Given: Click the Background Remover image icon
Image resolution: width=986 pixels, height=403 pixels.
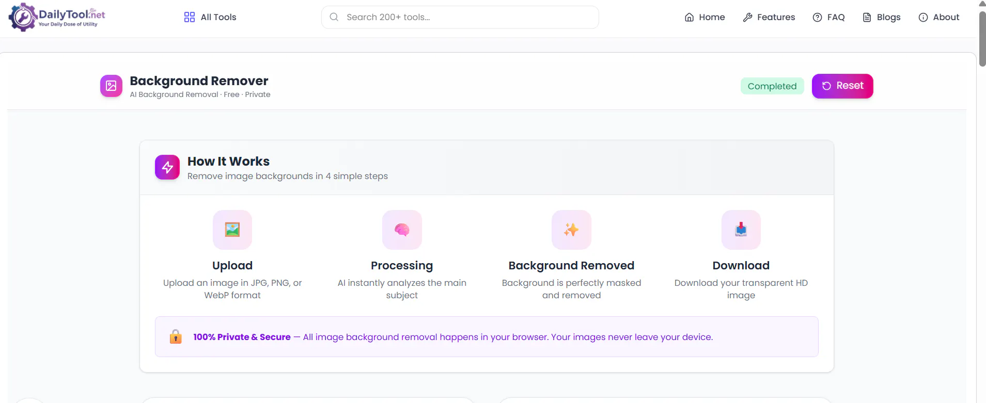Looking at the screenshot, I should (x=111, y=86).
